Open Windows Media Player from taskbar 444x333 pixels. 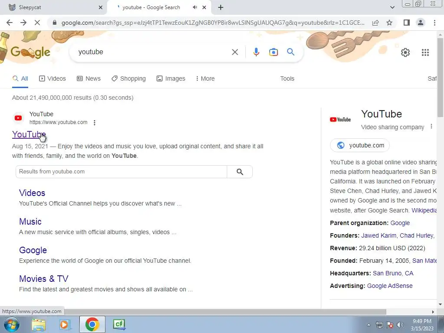[64, 324]
